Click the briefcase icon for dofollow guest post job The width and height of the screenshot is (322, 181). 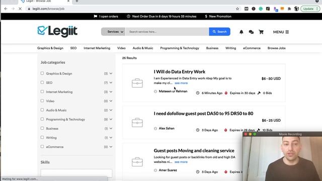[x=137, y=123]
